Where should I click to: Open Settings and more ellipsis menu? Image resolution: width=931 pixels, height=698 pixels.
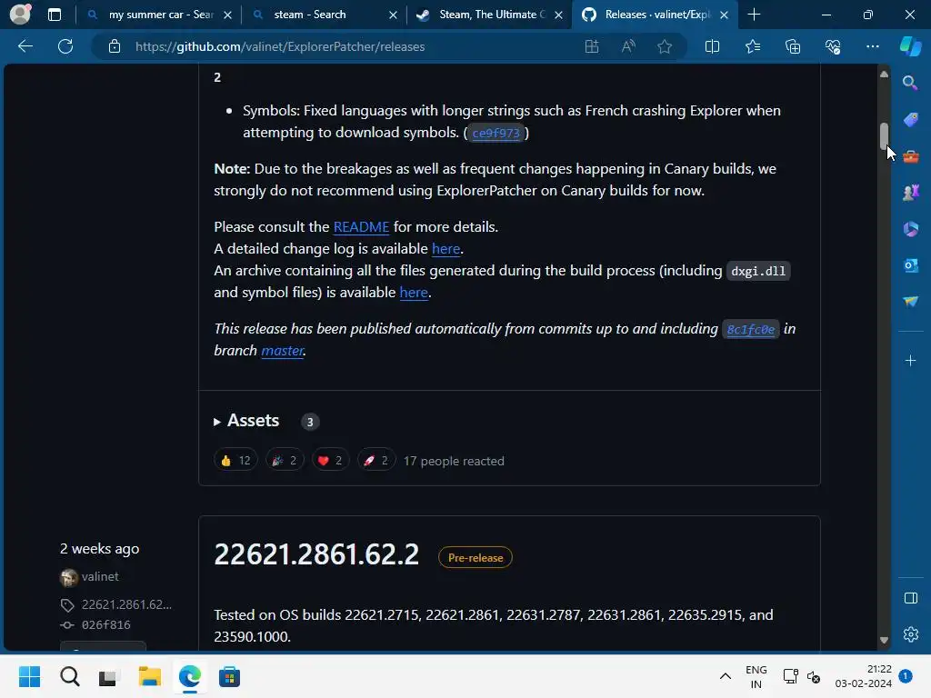(872, 46)
